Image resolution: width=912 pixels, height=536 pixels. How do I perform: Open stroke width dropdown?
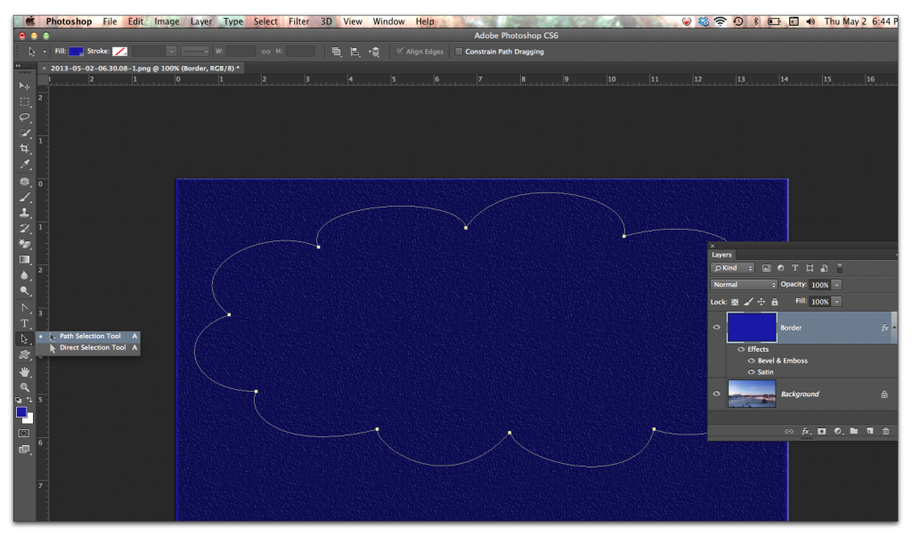[x=172, y=52]
